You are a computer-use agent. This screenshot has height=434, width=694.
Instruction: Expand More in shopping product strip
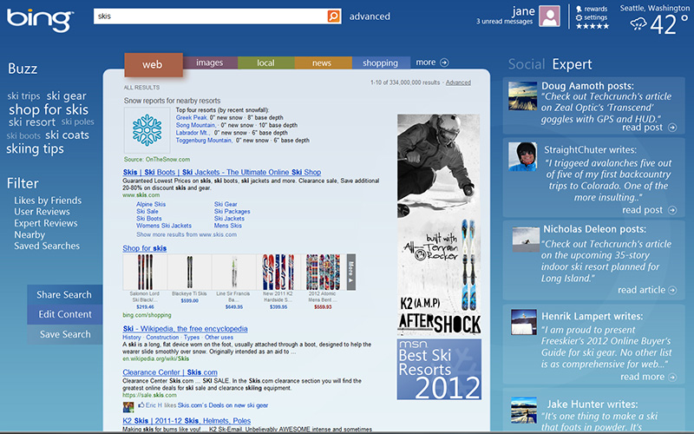[x=351, y=272]
